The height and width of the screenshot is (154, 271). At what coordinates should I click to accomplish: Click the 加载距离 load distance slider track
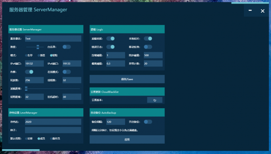[53, 89]
